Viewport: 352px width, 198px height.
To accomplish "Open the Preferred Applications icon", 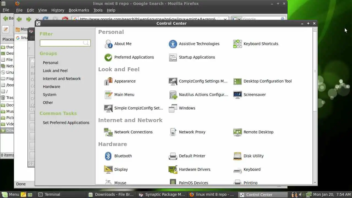I will click(108, 57).
